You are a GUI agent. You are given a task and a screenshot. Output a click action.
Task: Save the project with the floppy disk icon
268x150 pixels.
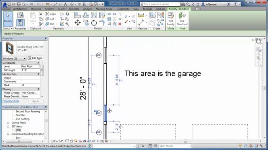click(18, 4)
